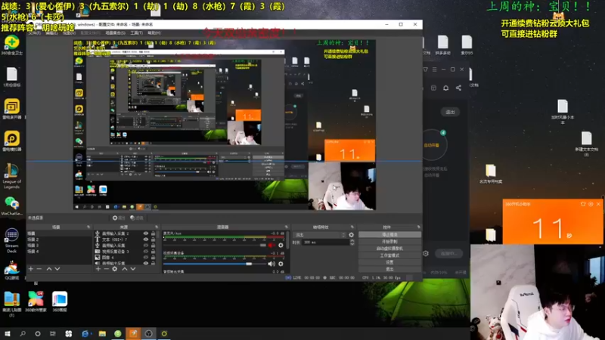
Task: Click 启动虚拟摄像机 button
Action: 389,249
